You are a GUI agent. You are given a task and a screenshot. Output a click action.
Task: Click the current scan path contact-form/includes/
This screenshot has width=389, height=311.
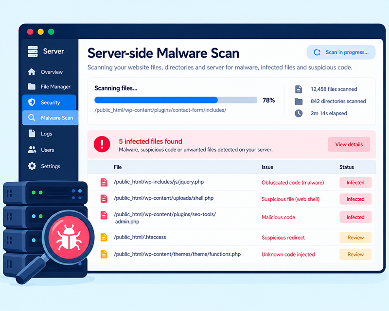coord(160,110)
